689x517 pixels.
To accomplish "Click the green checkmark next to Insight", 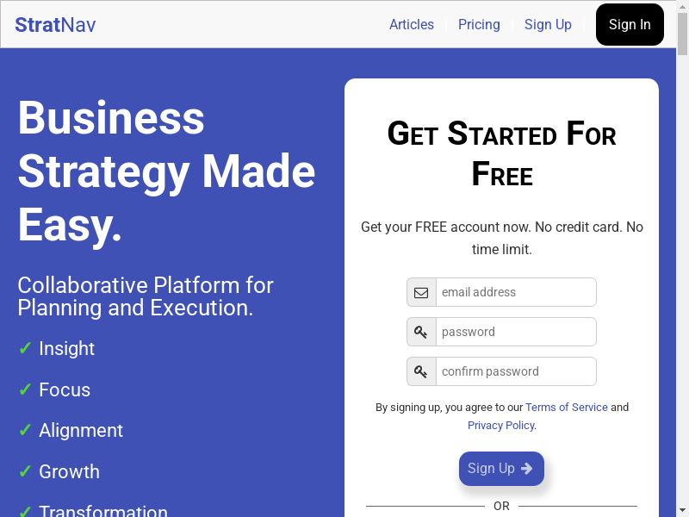I will [25, 349].
